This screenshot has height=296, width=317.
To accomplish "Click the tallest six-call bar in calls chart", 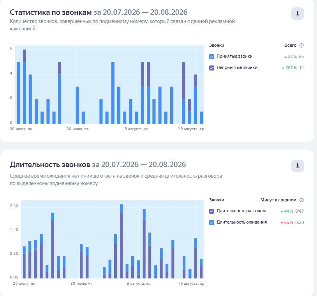I will pyautogui.click(x=25, y=86).
